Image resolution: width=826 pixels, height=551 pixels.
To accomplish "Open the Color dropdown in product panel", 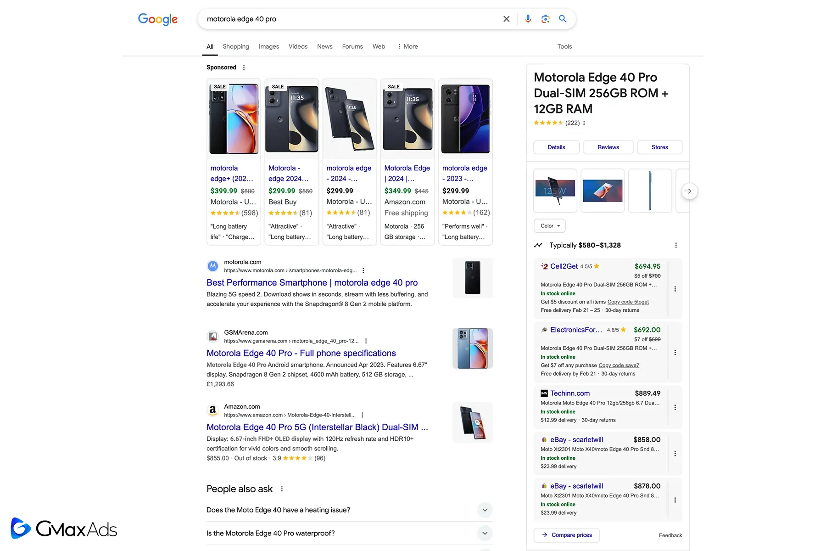I will (550, 226).
